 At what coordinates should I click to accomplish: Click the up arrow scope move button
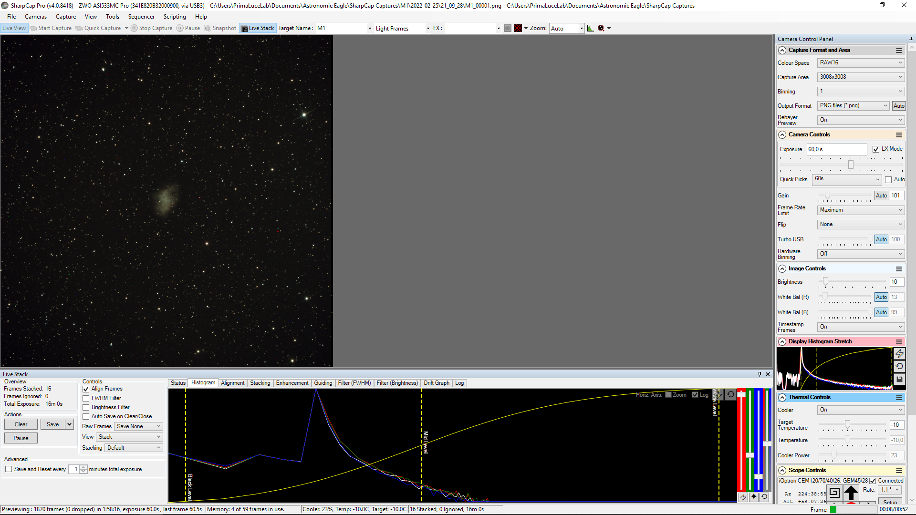pyautogui.click(x=851, y=493)
